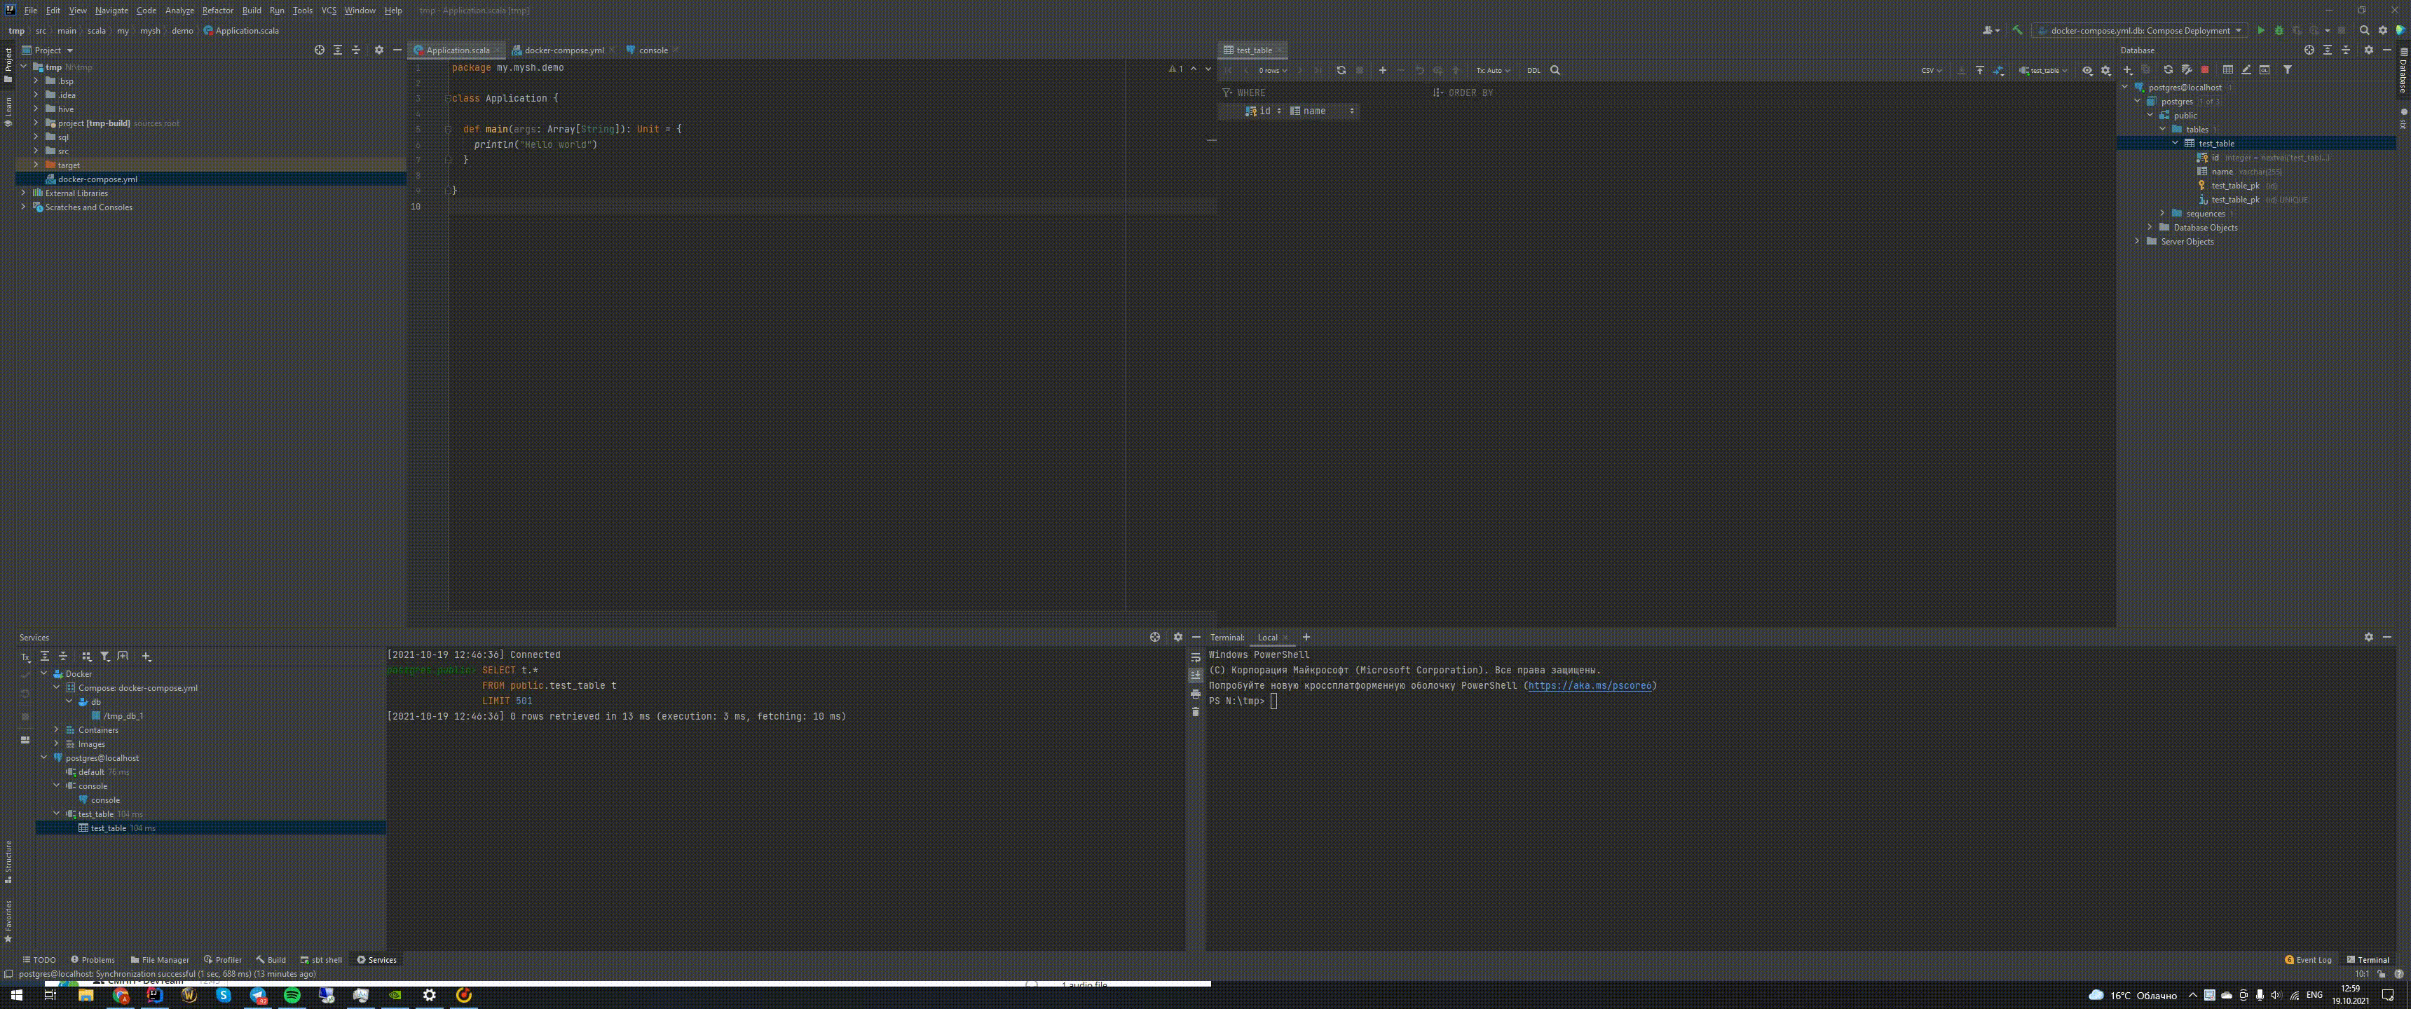
Task: Click Add Service plus icon in Services
Action: pos(146,656)
